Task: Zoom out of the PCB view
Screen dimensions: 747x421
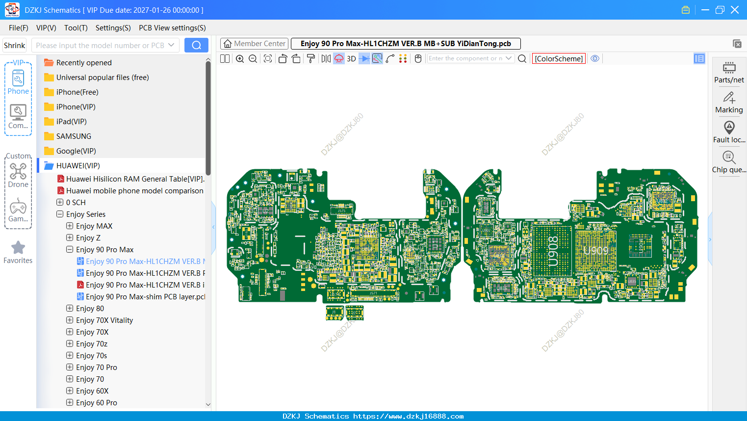Action: pos(253,59)
